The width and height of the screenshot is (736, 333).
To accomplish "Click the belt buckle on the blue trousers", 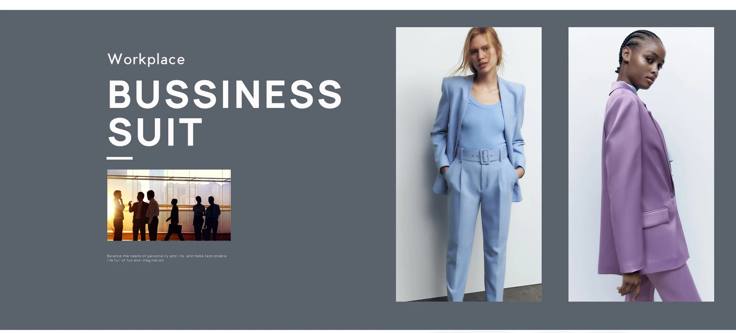I will click(485, 156).
